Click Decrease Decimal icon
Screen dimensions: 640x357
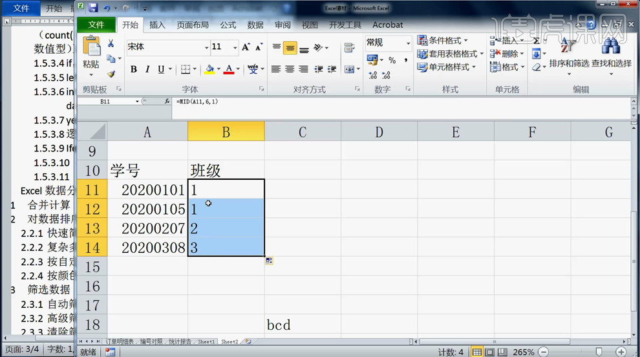click(386, 75)
